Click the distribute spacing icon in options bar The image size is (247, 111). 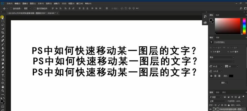tap(107, 8)
